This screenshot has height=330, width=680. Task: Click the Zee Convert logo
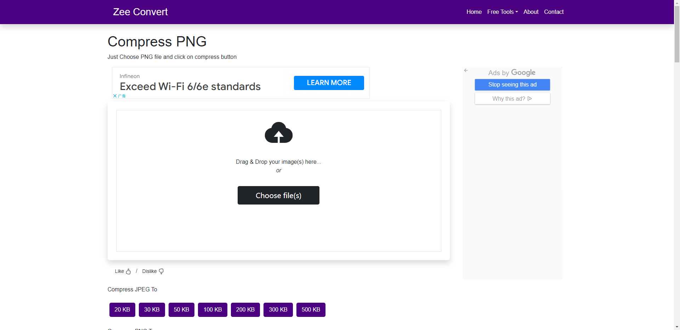pos(140,12)
